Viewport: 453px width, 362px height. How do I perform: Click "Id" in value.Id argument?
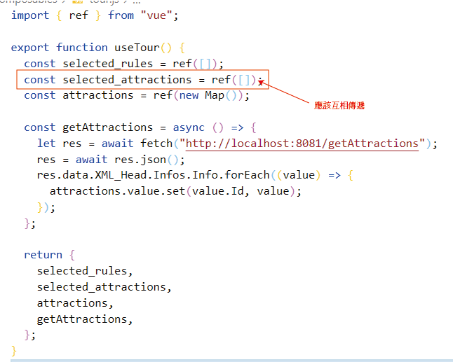pyautogui.click(x=237, y=191)
